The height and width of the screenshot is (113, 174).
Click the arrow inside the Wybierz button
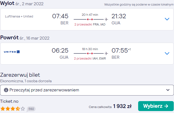(166, 106)
